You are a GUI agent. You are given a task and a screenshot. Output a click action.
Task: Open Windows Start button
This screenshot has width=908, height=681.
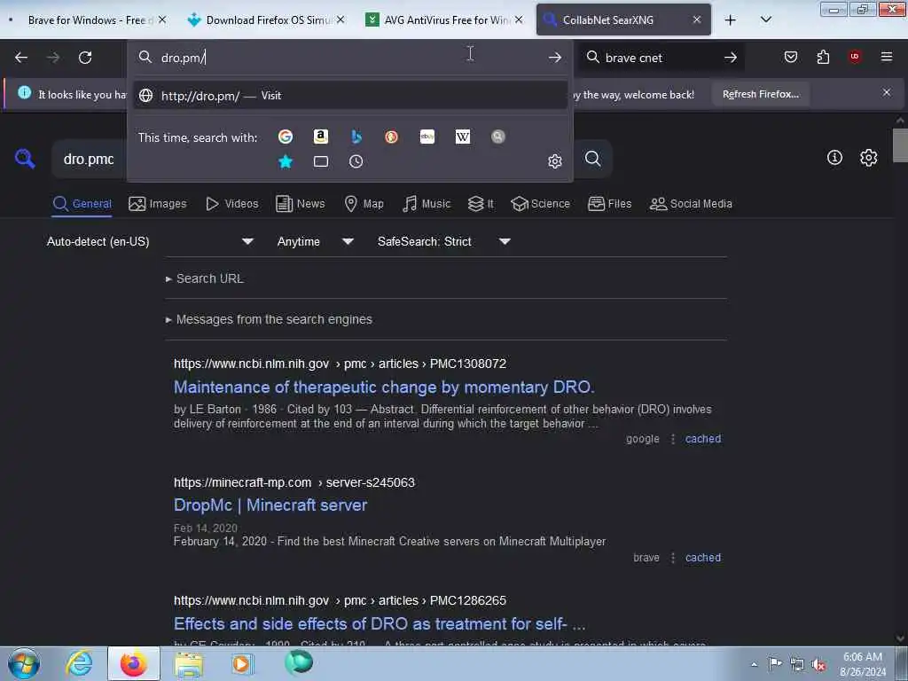tap(24, 663)
